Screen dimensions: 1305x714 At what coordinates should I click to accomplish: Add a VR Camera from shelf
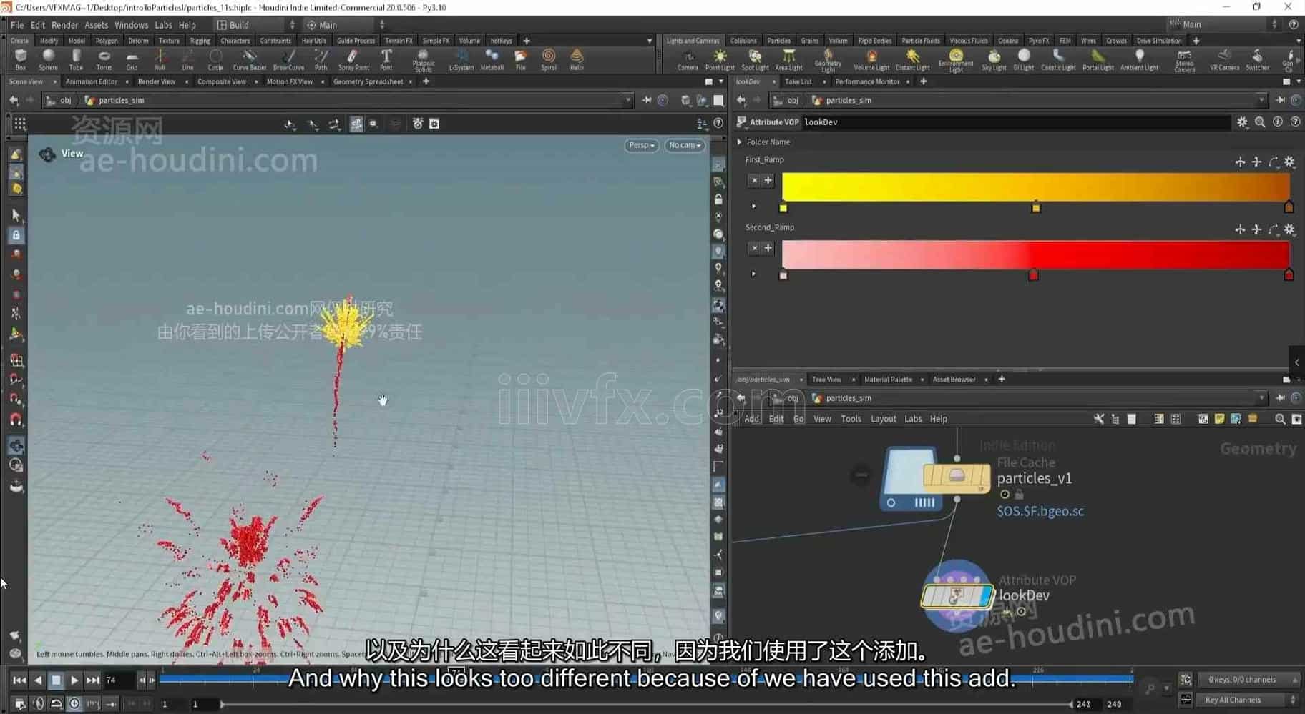click(1224, 60)
